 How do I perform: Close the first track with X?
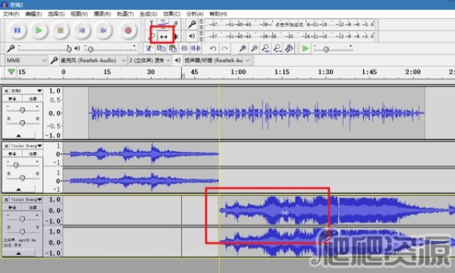point(6,91)
